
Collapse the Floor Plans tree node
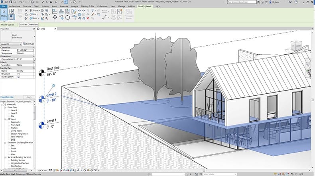[x=6, y=107]
